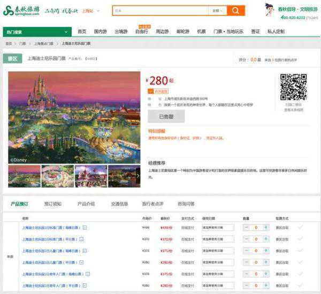
Task: Select the checkmark for the first ticket row
Action: click(x=300, y=227)
